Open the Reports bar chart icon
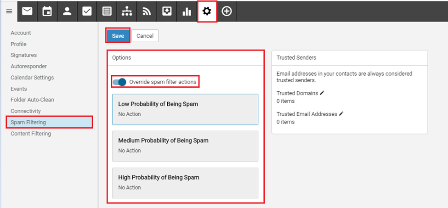This screenshot has width=448, height=208. point(187,11)
